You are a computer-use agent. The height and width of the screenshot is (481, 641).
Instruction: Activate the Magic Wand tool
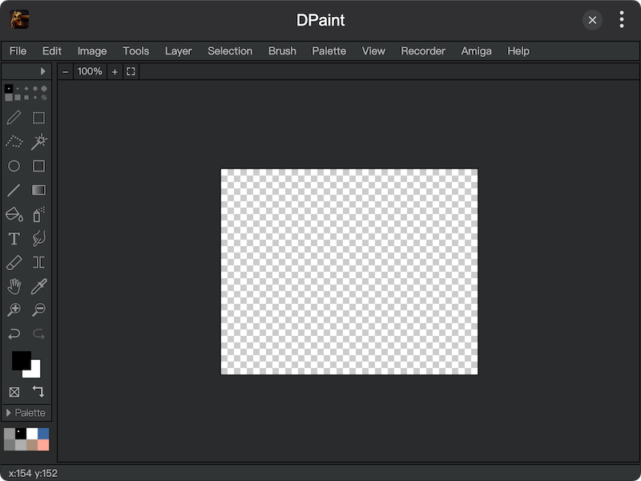(38, 142)
